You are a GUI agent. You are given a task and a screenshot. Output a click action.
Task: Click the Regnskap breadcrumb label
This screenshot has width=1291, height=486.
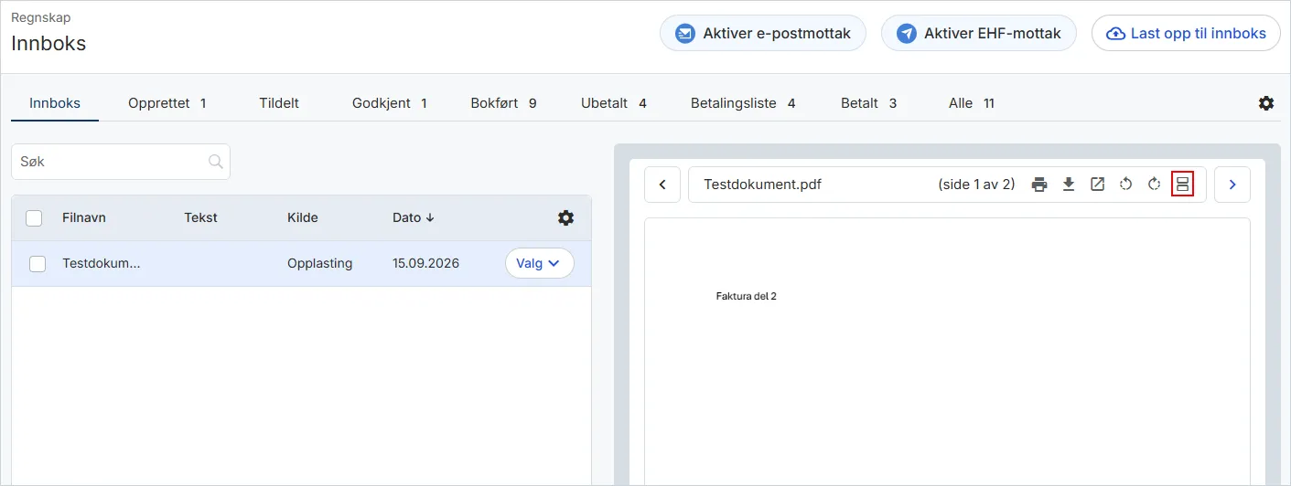(x=41, y=17)
